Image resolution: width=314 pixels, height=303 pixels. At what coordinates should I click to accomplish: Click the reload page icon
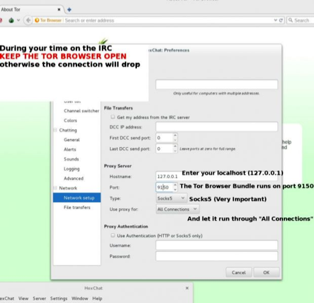(x=281, y=20)
